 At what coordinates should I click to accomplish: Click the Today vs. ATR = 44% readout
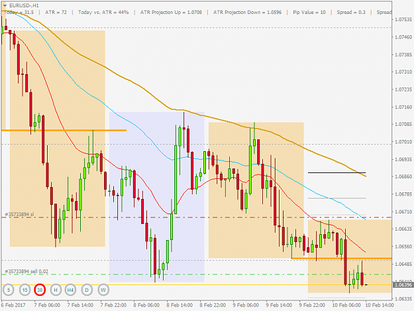pos(103,12)
